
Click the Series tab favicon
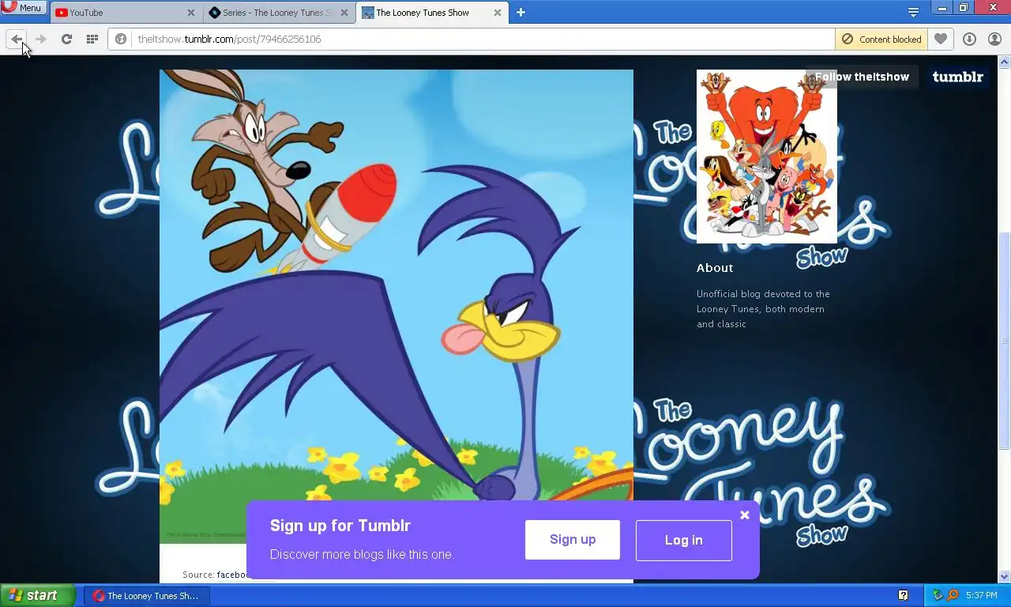(214, 13)
